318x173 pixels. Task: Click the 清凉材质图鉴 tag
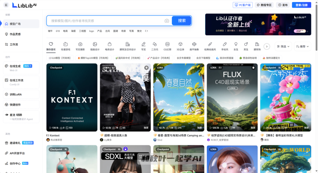click(225, 58)
